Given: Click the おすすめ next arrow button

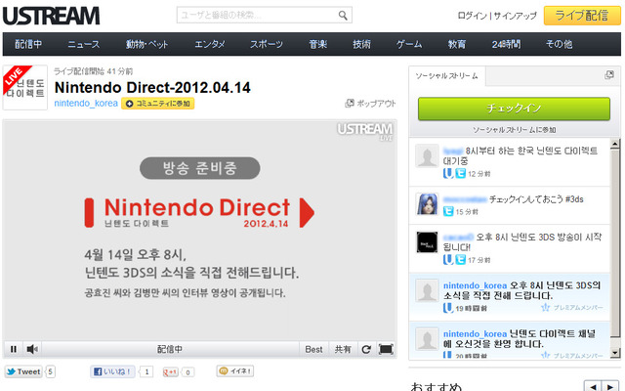Looking at the screenshot, I should tap(610, 386).
